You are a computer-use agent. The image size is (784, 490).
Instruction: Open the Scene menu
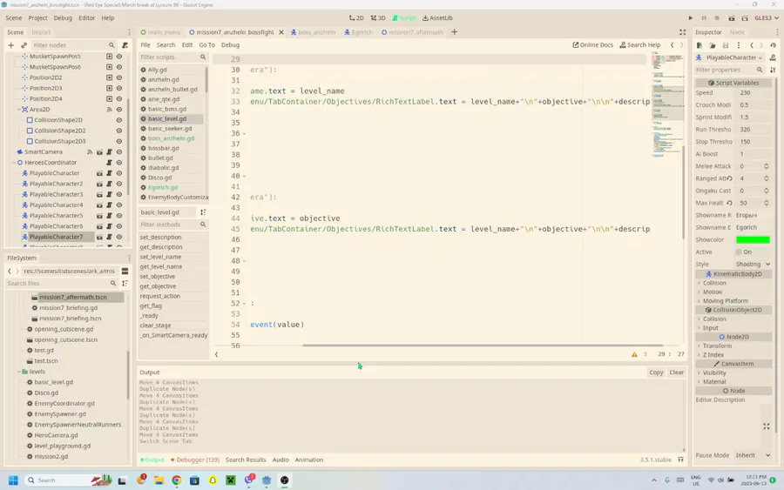(13, 18)
